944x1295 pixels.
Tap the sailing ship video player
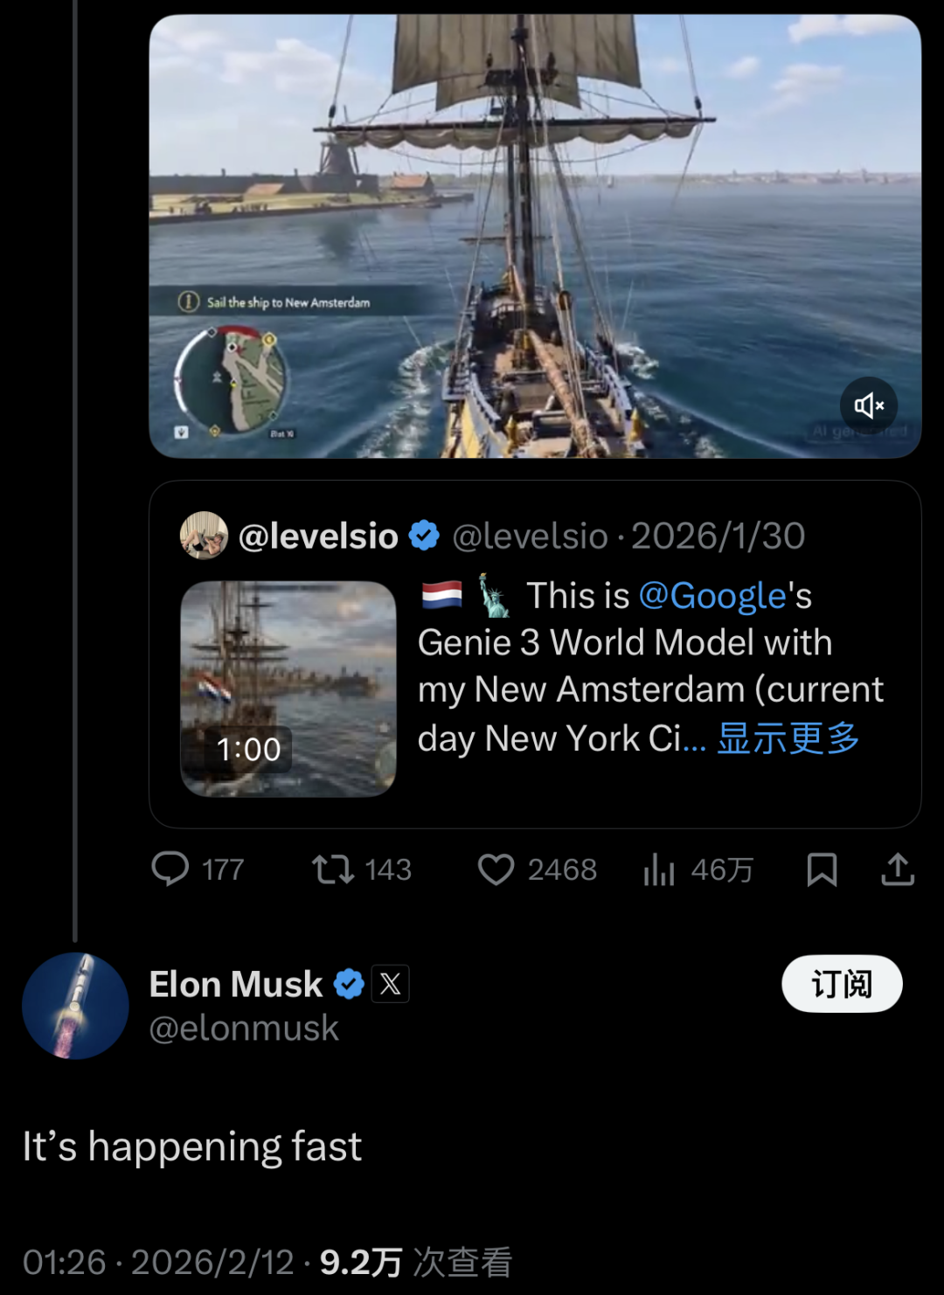click(535, 236)
